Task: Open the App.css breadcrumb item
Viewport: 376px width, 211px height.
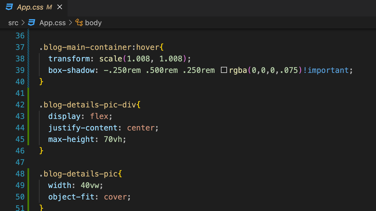Action: point(52,23)
